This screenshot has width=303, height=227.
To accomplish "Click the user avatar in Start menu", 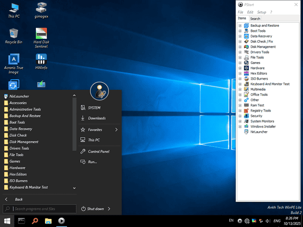I will point(99,91).
